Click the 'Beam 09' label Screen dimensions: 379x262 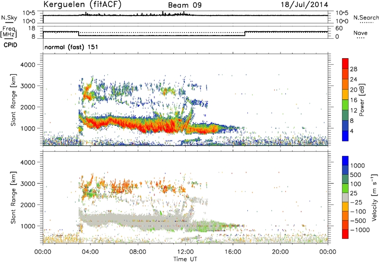pos(185,5)
